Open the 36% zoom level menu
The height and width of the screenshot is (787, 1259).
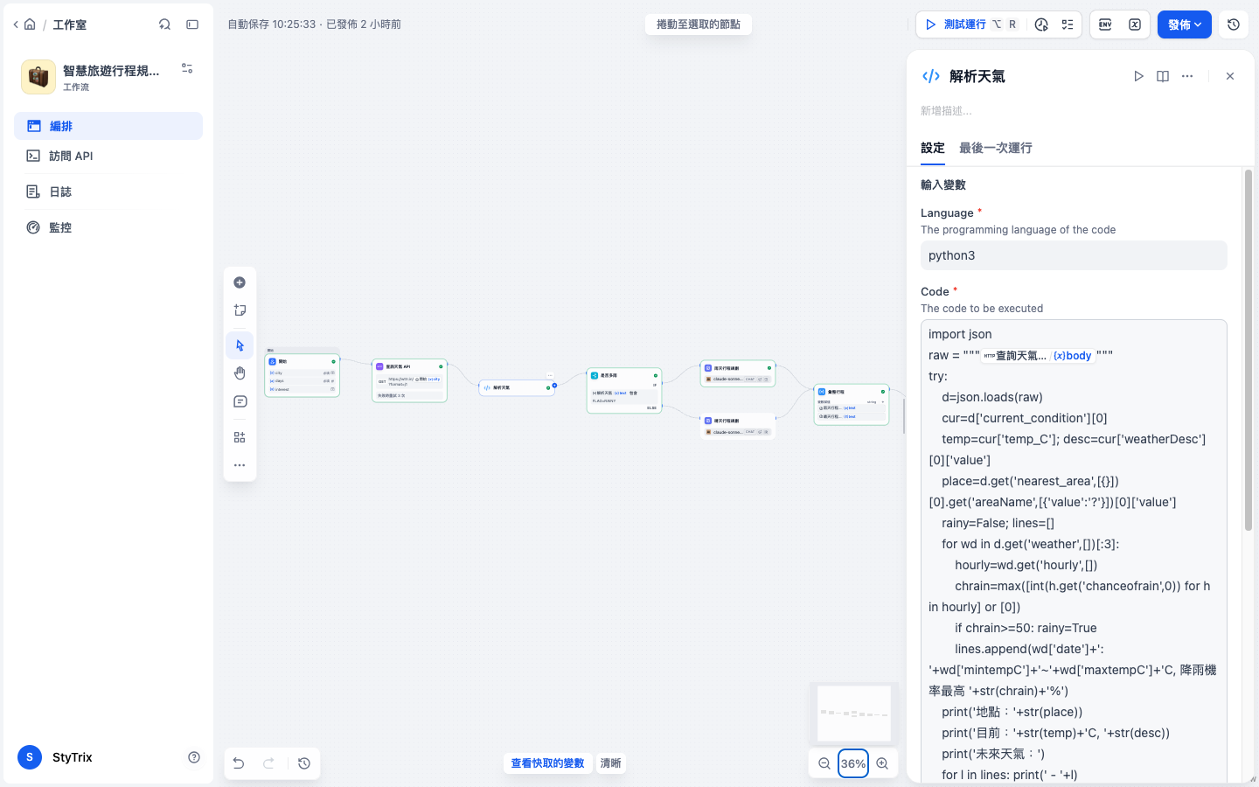click(853, 763)
